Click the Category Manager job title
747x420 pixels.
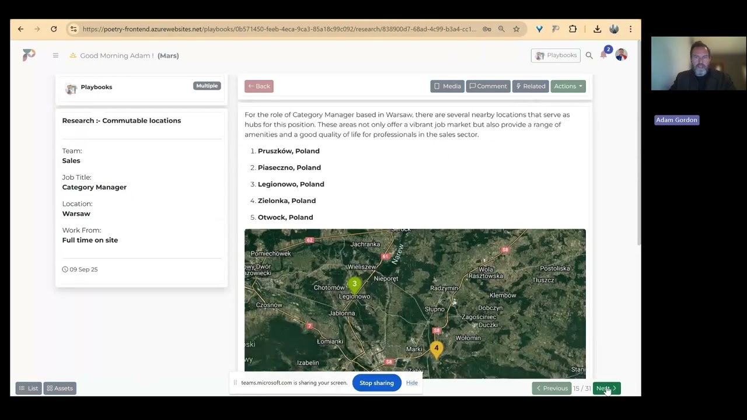click(x=95, y=187)
